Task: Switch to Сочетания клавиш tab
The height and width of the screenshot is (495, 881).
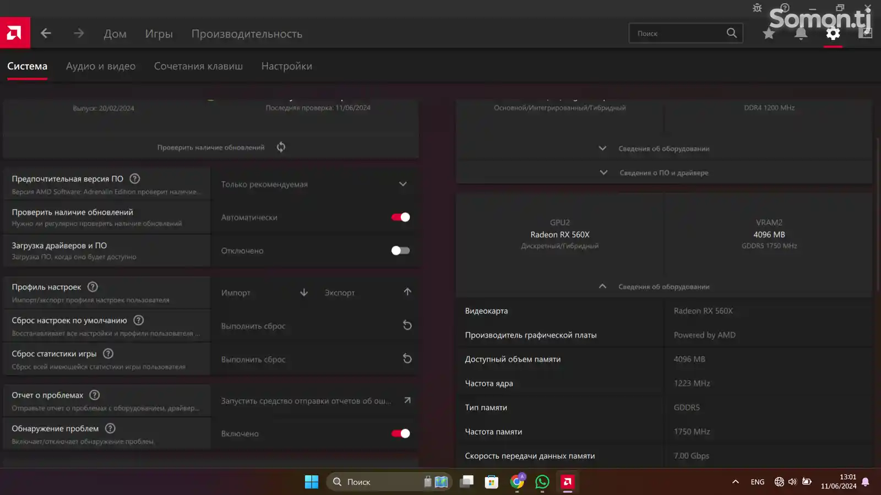Action: pyautogui.click(x=198, y=66)
